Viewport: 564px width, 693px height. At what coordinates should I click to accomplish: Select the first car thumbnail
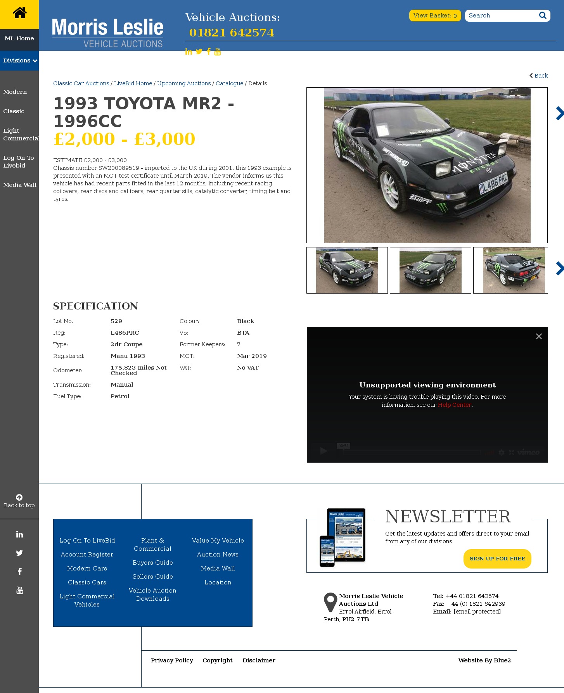347,270
